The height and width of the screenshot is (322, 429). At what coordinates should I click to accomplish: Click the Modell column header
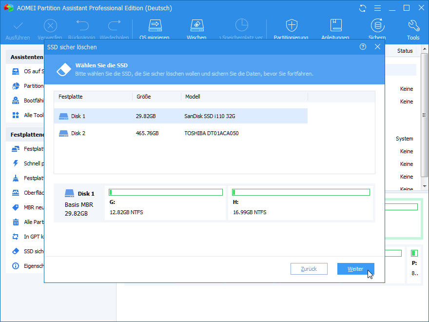tap(244, 97)
